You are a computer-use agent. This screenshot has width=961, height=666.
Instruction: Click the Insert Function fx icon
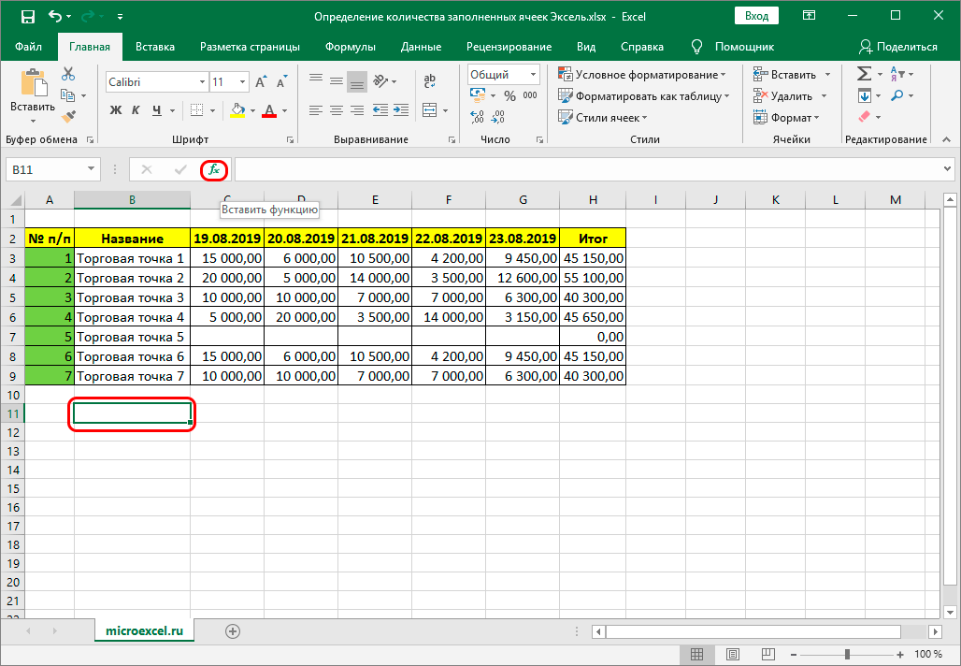[214, 169]
